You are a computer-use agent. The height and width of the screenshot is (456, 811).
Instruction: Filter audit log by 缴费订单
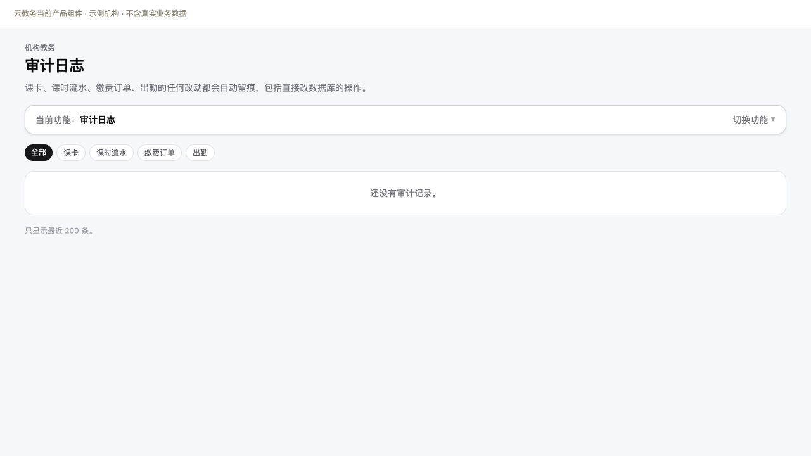coord(160,153)
